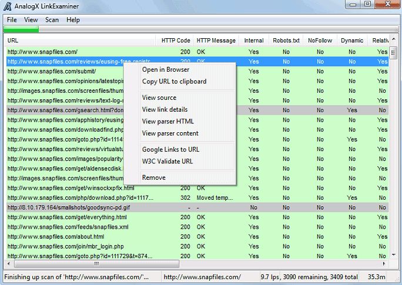Select the get/everything.html URL row

point(197,217)
